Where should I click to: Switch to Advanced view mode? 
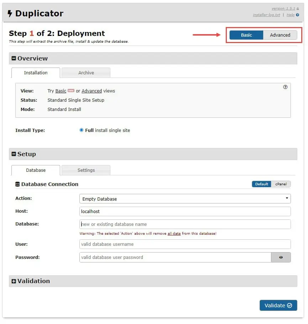point(280,35)
